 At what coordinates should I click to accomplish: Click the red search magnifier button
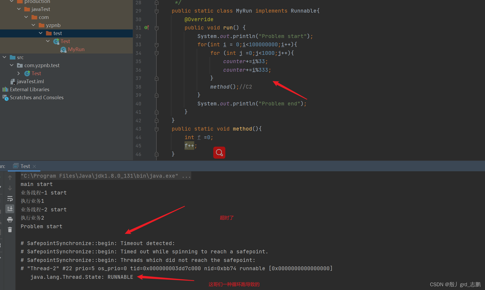[x=219, y=153]
